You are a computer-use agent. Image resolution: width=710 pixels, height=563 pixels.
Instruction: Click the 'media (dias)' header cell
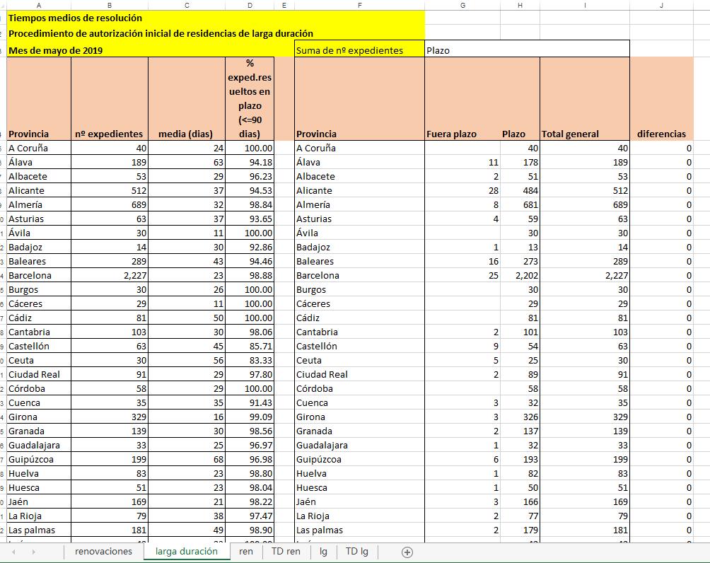(x=187, y=134)
